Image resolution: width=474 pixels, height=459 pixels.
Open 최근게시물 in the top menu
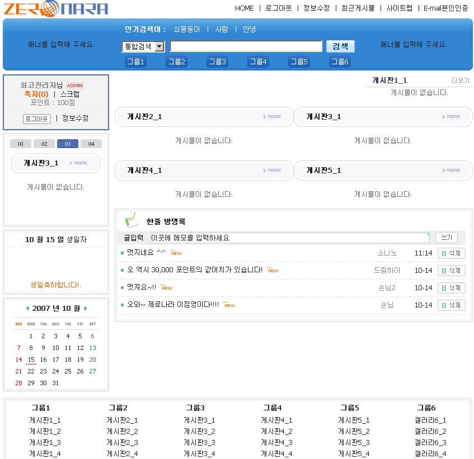[x=358, y=8]
